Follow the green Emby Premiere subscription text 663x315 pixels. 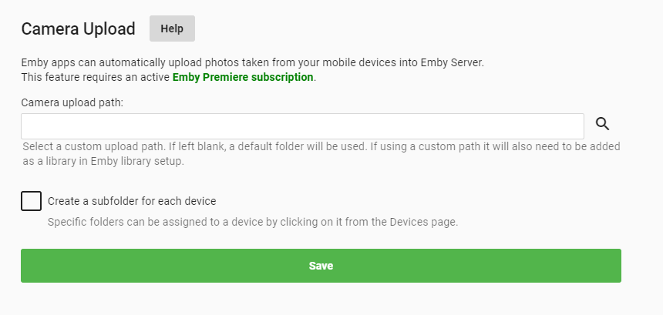[x=243, y=77]
